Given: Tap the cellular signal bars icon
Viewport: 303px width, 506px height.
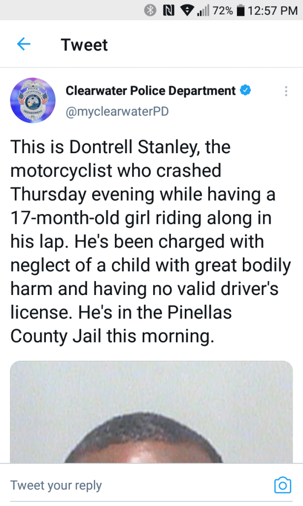Looking at the screenshot, I should (202, 10).
